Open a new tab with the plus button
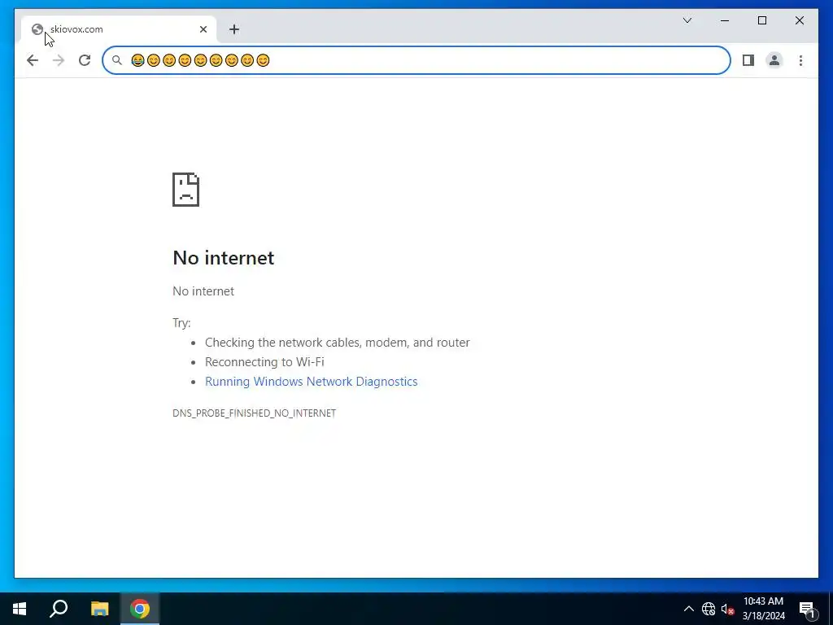The image size is (833, 625). pyautogui.click(x=234, y=29)
